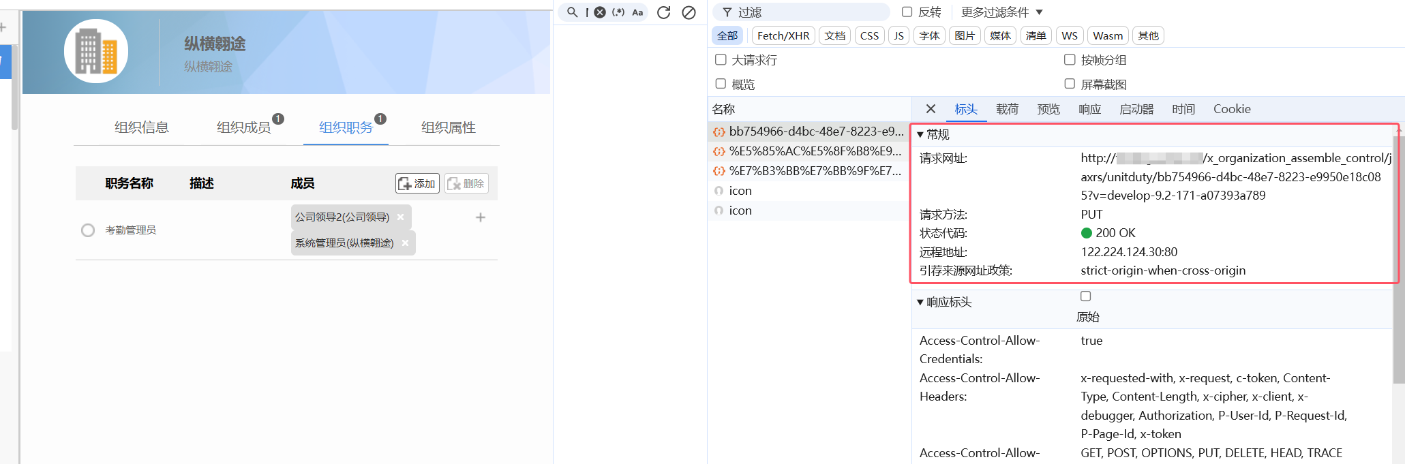Open the 响应 response tab

coord(1090,109)
